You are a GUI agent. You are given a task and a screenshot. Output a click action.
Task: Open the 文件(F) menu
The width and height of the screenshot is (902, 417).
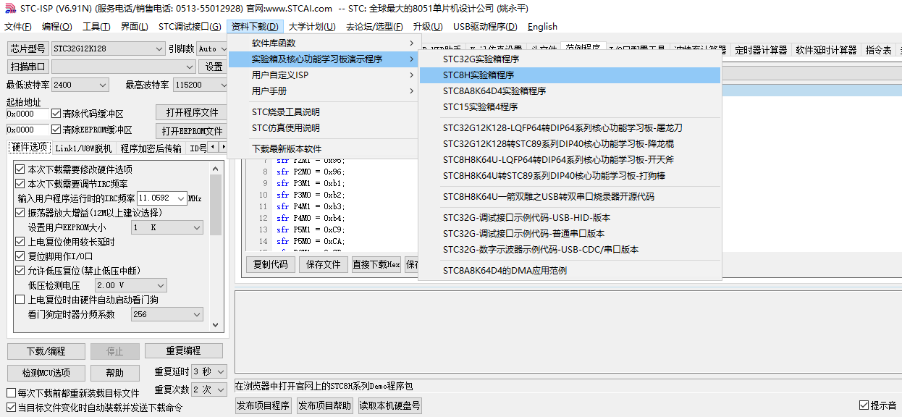click(x=18, y=27)
